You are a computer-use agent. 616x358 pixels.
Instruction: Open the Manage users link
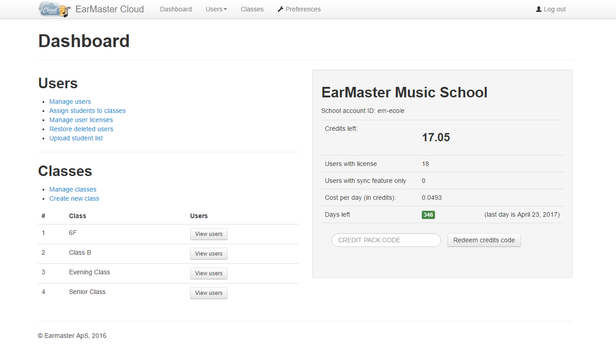tap(70, 102)
